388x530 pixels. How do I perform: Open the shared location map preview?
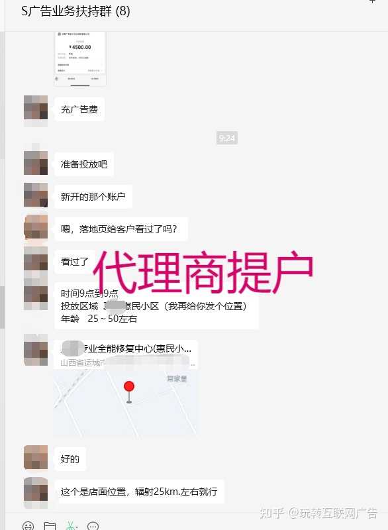coord(126,403)
